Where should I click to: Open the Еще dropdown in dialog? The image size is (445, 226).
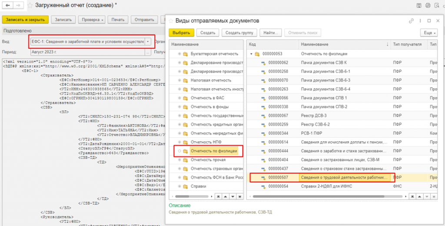pyautogui.click(x=428, y=33)
